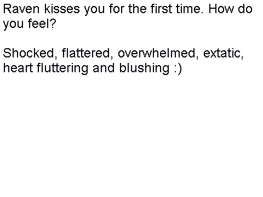Click the word "do" ending the first line
The width and height of the screenshot is (263, 197).
[245, 9]
